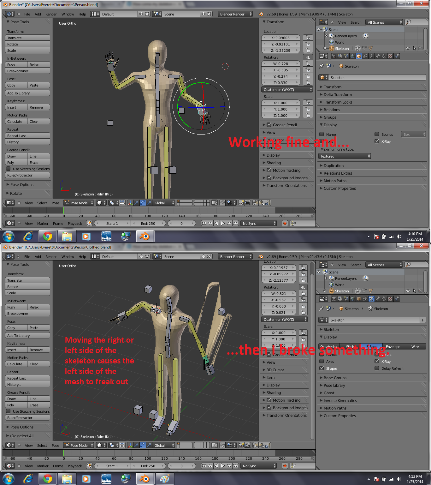The image size is (431, 485).
Task: Open Render tab in Person.blend properties
Action: point(334,56)
